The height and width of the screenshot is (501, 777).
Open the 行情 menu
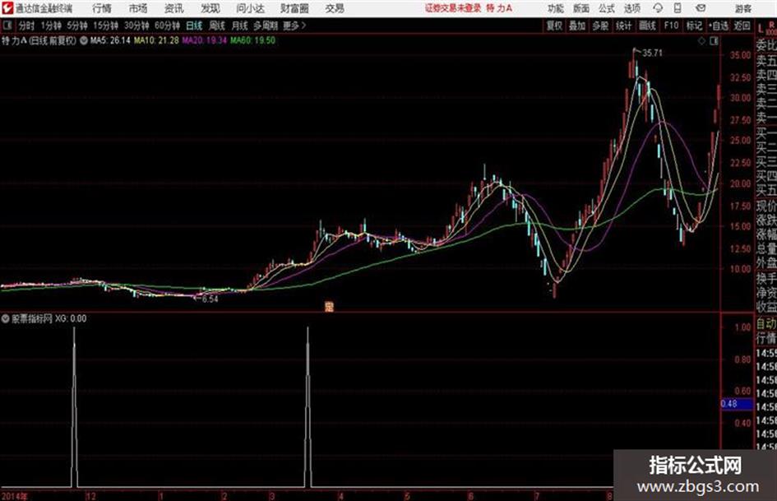(102, 8)
